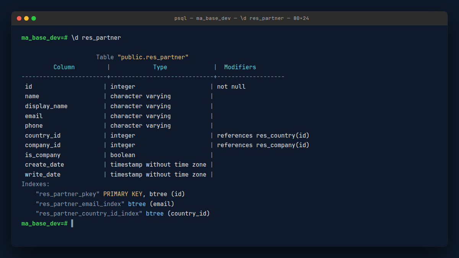Select the 'is_company' column name cell
Image resolution: width=459 pixels, height=258 pixels.
point(43,155)
